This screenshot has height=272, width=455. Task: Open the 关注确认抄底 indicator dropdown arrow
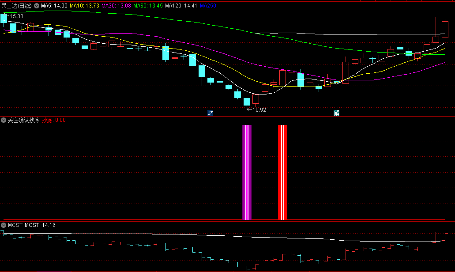4,120
